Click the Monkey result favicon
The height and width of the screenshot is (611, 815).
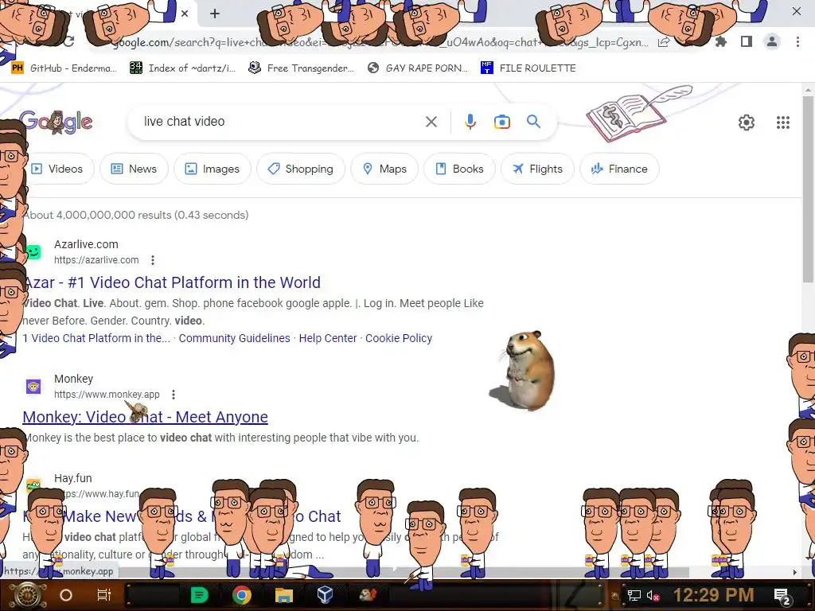[x=33, y=387]
